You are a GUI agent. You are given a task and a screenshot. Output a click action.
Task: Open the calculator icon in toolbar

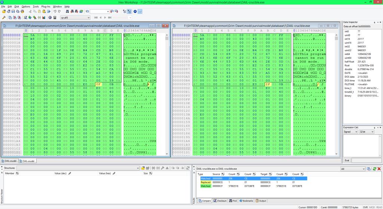click(x=55, y=18)
